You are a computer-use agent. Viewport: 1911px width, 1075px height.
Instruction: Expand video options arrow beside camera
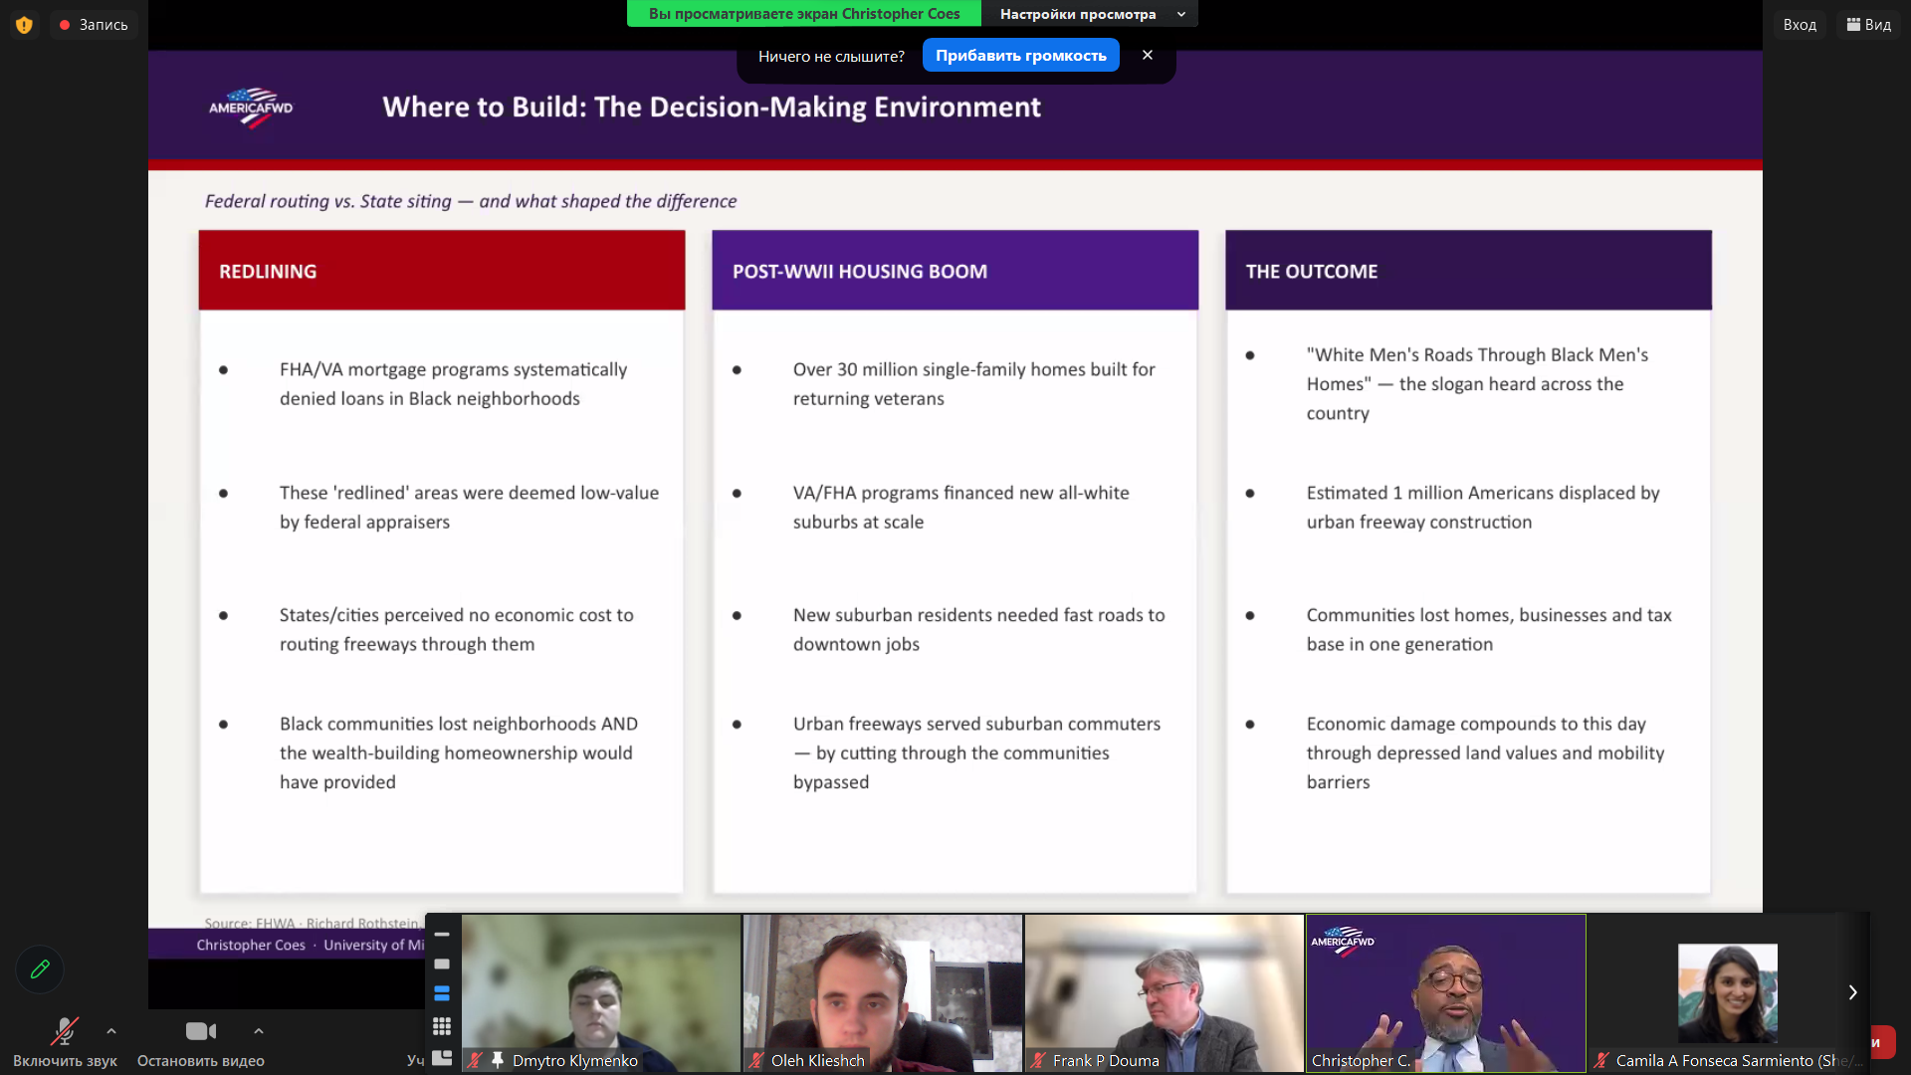259,1031
